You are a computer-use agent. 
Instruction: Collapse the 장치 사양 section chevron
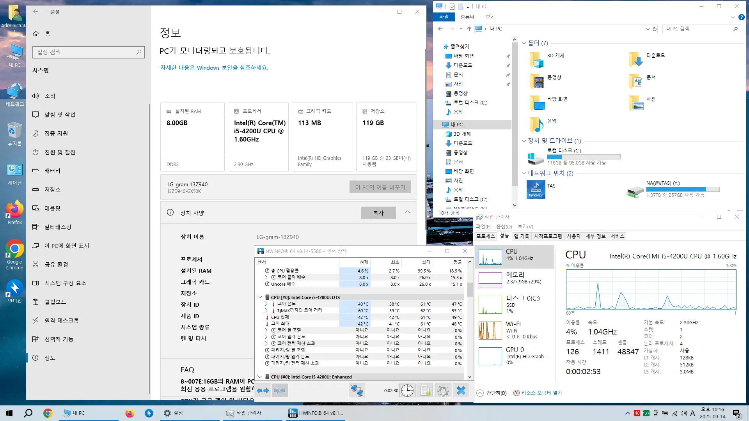pos(407,212)
